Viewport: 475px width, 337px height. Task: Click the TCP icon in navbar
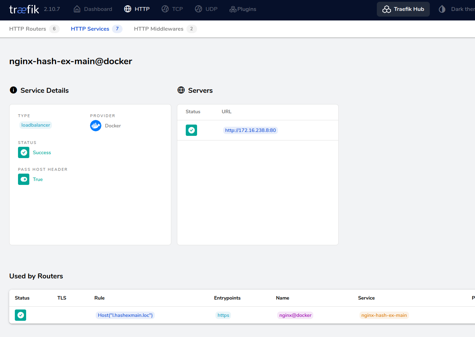(x=165, y=9)
